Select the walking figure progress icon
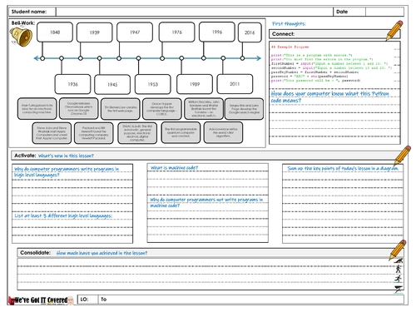This screenshot has width=416, height=312. (x=399, y=269)
